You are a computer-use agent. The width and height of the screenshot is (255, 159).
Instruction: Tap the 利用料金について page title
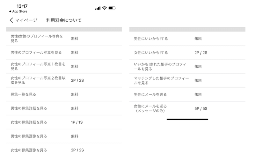pyautogui.click(x=64, y=20)
